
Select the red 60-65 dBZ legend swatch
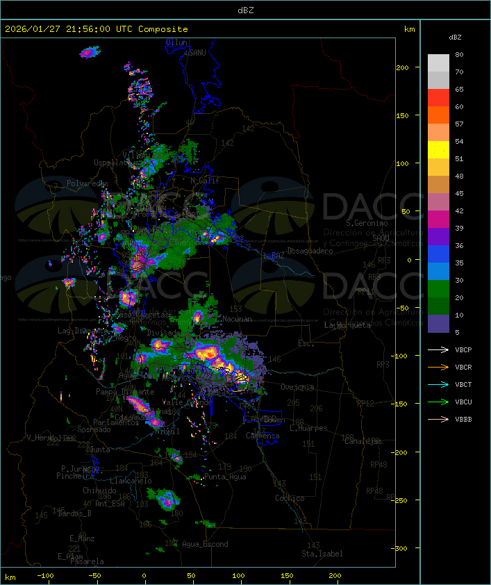point(438,98)
